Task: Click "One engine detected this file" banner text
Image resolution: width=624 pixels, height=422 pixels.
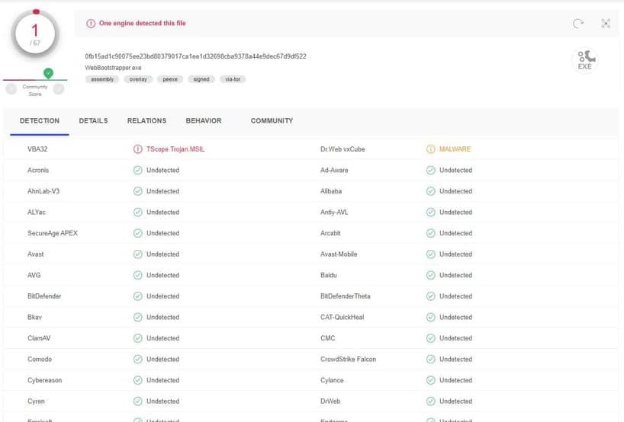Action: point(143,24)
